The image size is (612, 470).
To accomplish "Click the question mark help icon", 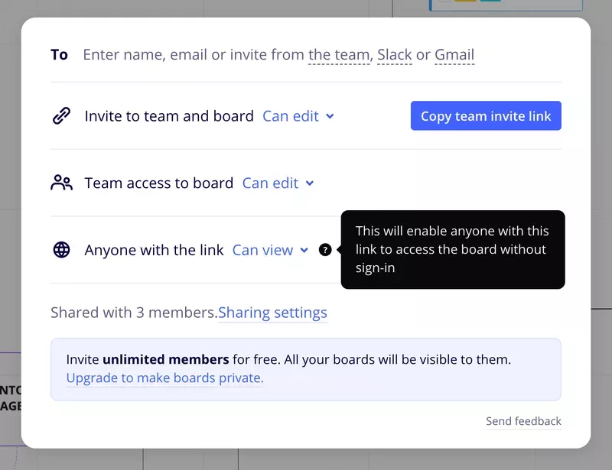I will click(x=327, y=250).
